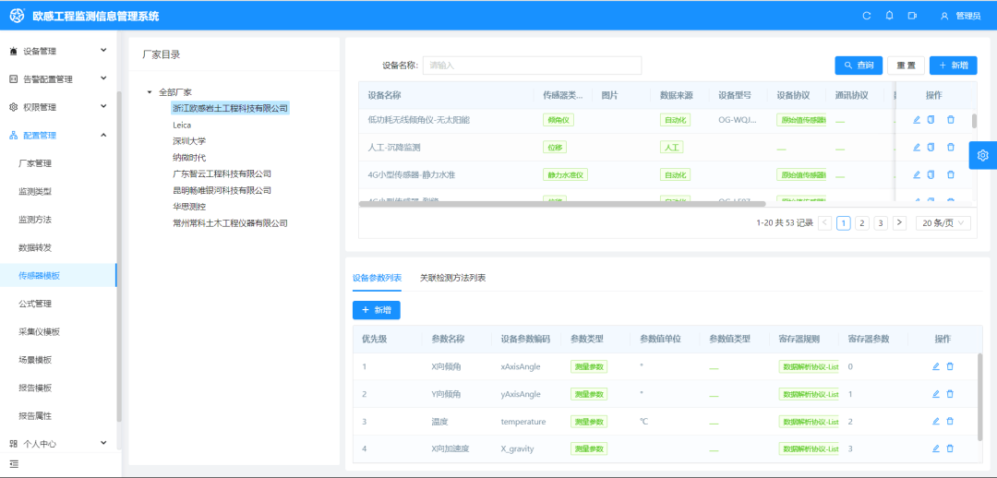
Task: Edit the 低功耗无线倾角仪-无太阳能 device row
Action: [917, 120]
